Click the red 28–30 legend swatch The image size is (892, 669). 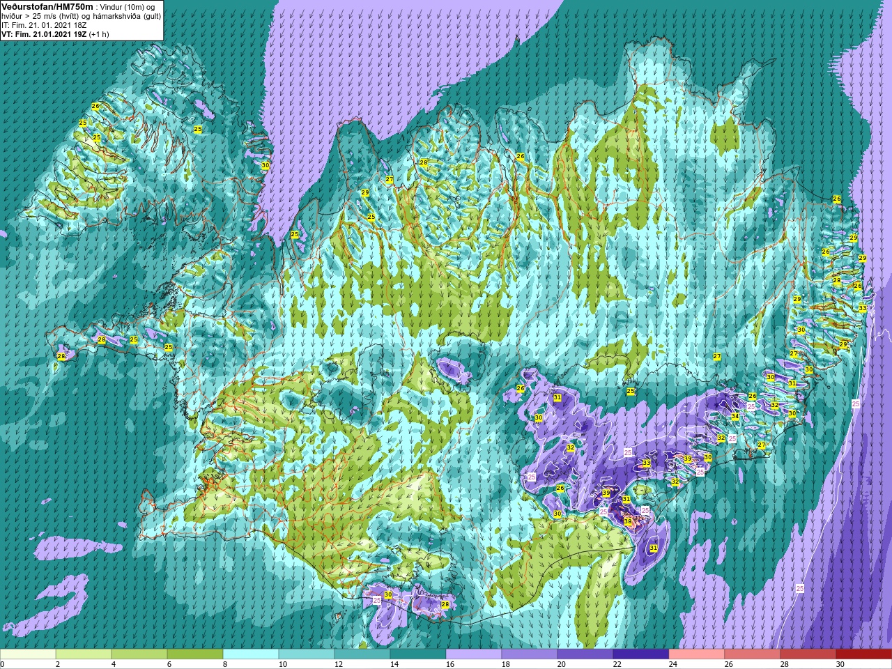point(808,654)
